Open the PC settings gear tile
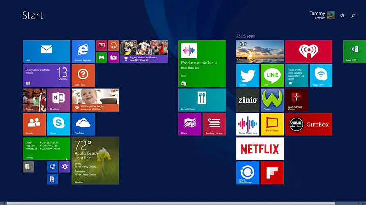The height and width of the screenshot is (205, 366). [x=65, y=167]
